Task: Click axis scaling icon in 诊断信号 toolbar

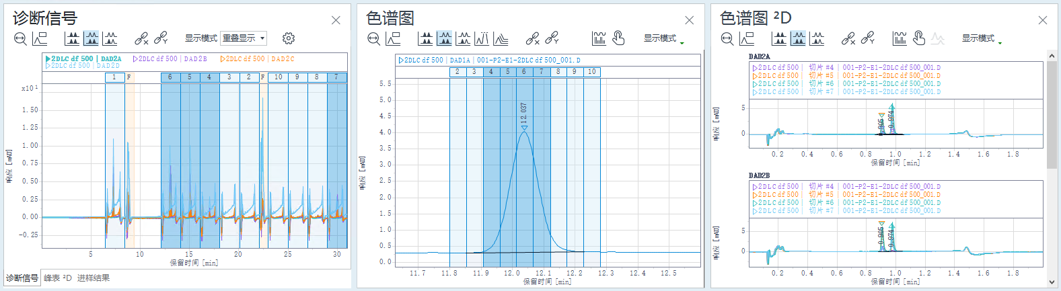Action: point(40,39)
